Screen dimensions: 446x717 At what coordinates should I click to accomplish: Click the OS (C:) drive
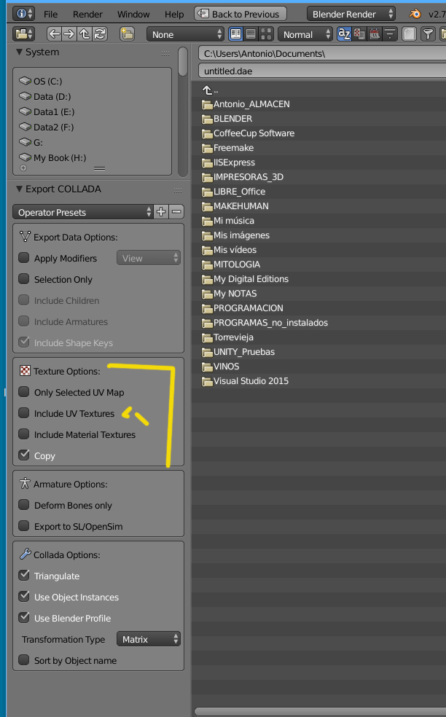[41, 81]
